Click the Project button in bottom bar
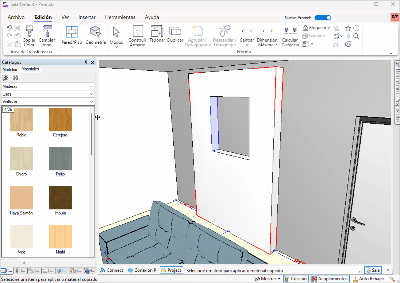Image resolution: width=400 pixels, height=283 pixels. (171, 270)
